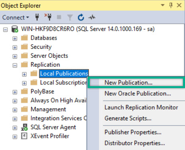Select the Always On High Availability label
This screenshot has width=185, height=150.
click(x=59, y=100)
